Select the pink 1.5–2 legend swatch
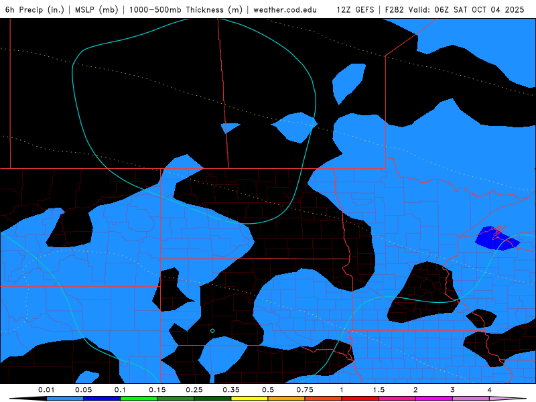536x402 pixels. coord(397,399)
